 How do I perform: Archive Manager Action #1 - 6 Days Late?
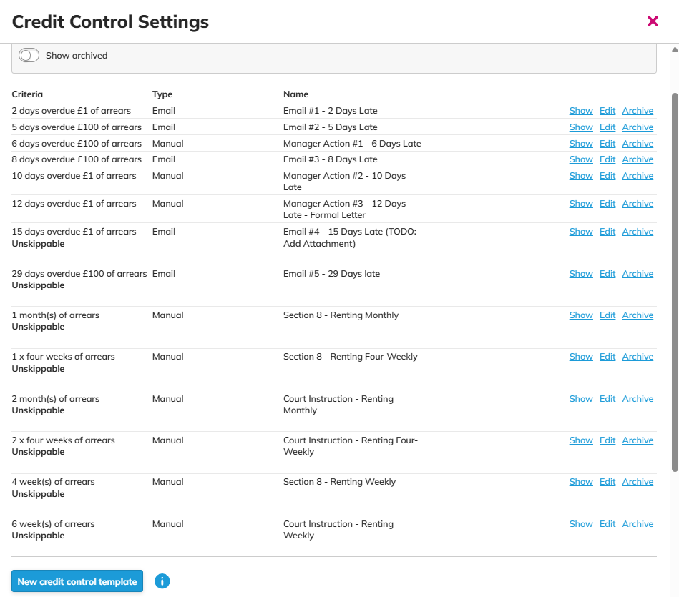(638, 144)
